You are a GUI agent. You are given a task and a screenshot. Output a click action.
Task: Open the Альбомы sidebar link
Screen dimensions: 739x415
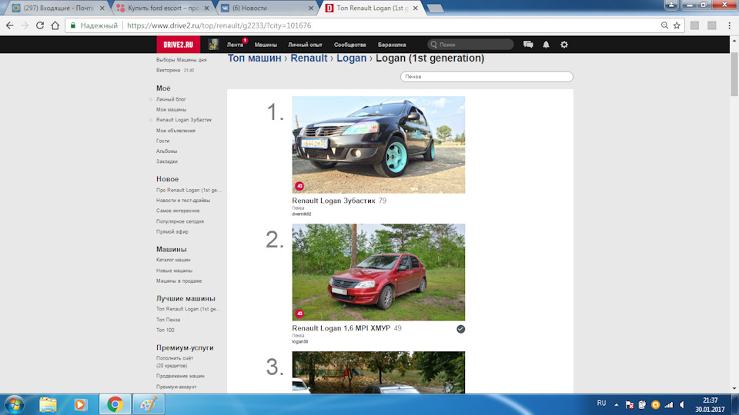pyautogui.click(x=166, y=151)
